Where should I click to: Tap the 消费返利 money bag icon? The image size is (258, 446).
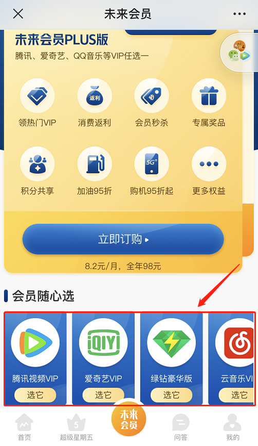(x=95, y=96)
